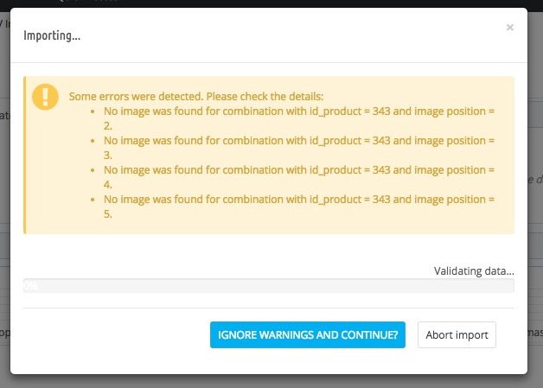Click the 0% label in the progress bar
The image size is (543, 388).
(x=31, y=286)
